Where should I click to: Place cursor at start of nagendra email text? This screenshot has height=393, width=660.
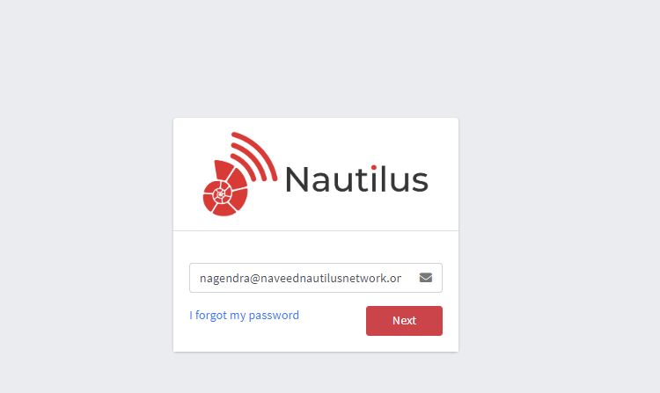coord(200,278)
